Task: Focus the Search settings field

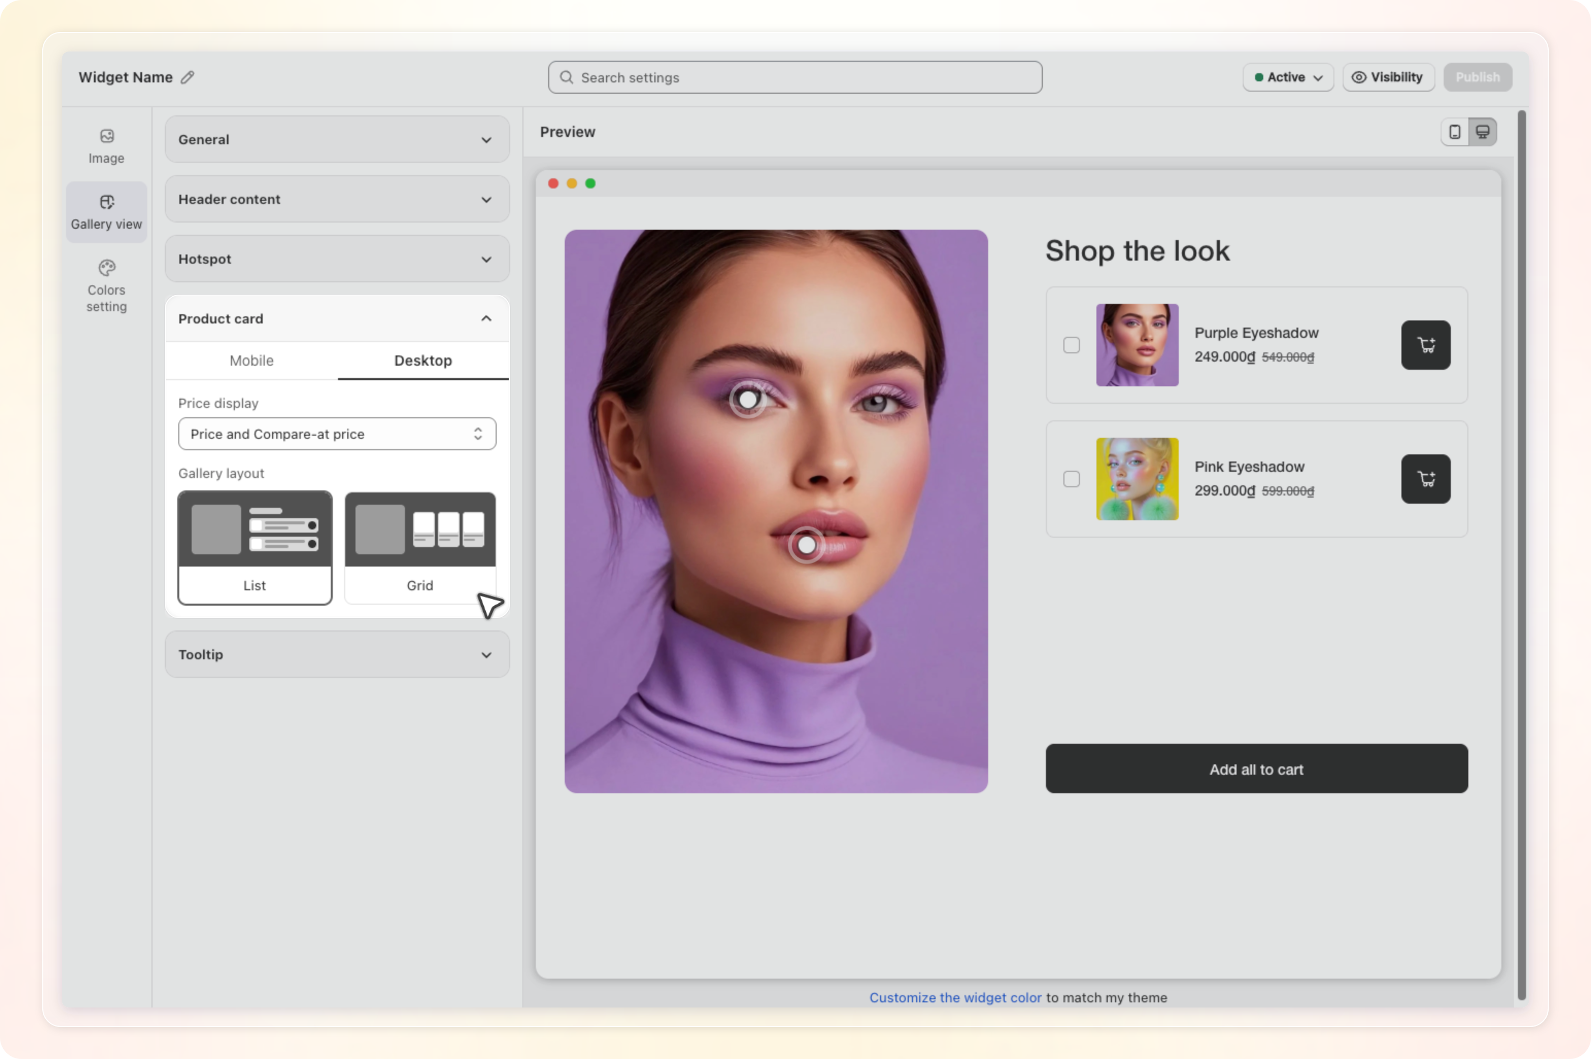Action: 795,77
